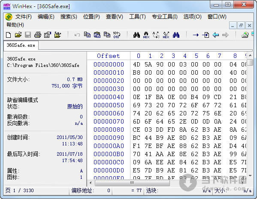Viewport: 257px width, 199px height.
Task: Click the Print icon
Action: pyautogui.click(x=38, y=35)
